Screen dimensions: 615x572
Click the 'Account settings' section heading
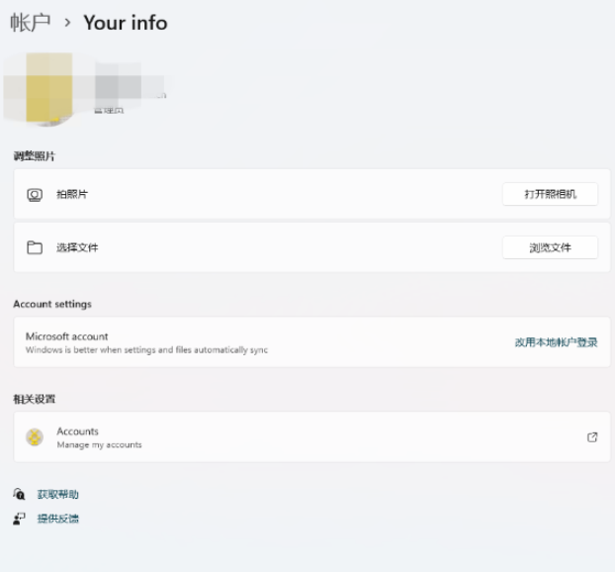[52, 304]
